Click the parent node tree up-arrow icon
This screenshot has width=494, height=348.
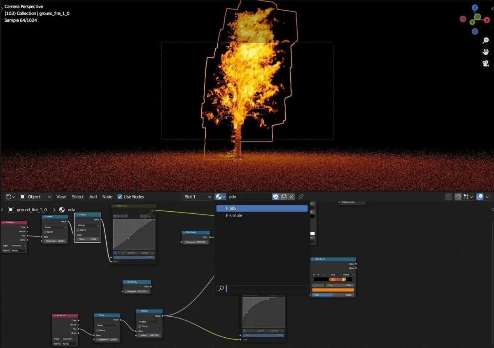(x=449, y=197)
